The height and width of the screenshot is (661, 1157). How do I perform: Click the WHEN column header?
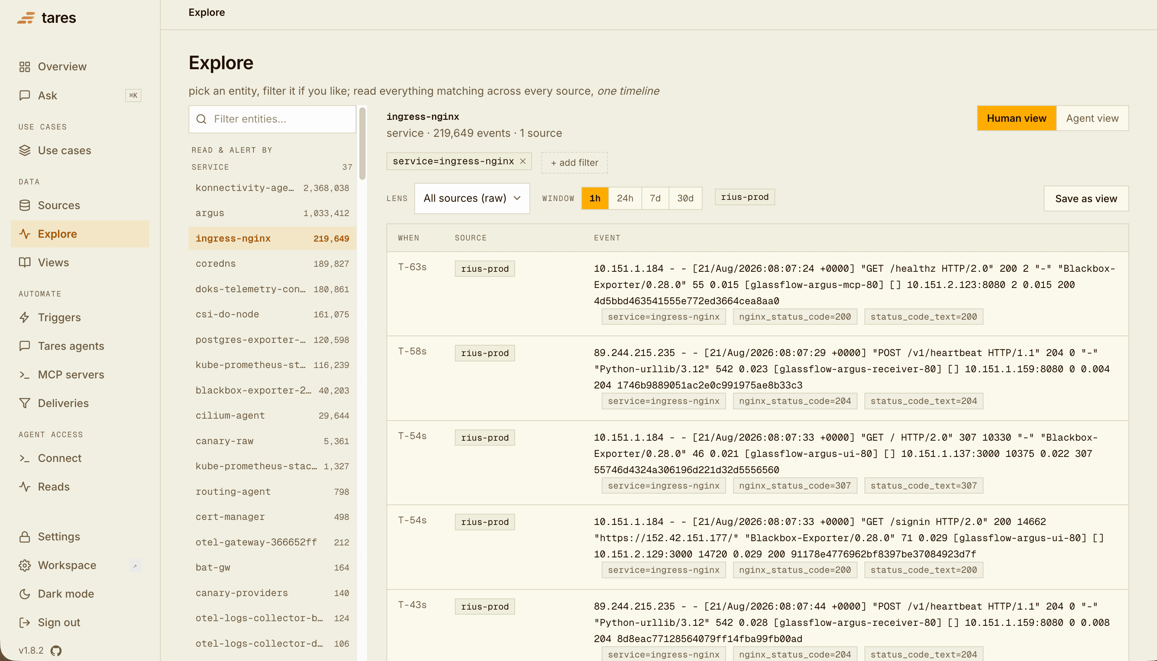click(408, 238)
